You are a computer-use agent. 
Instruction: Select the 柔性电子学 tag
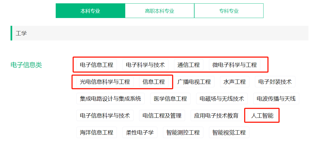pyautogui.click(x=140, y=132)
